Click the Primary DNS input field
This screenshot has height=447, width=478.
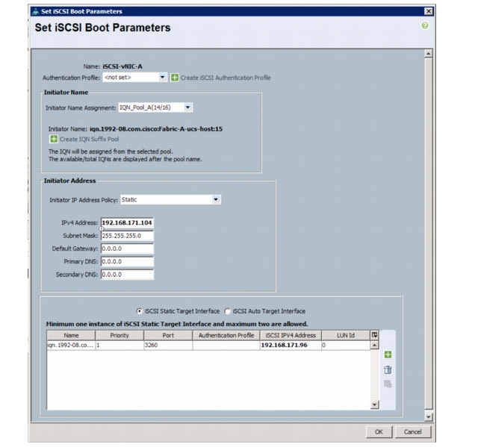point(127,262)
